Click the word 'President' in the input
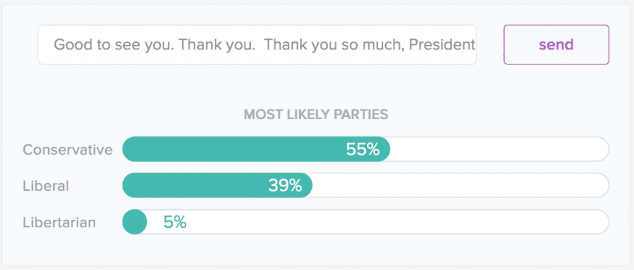 click(x=442, y=45)
